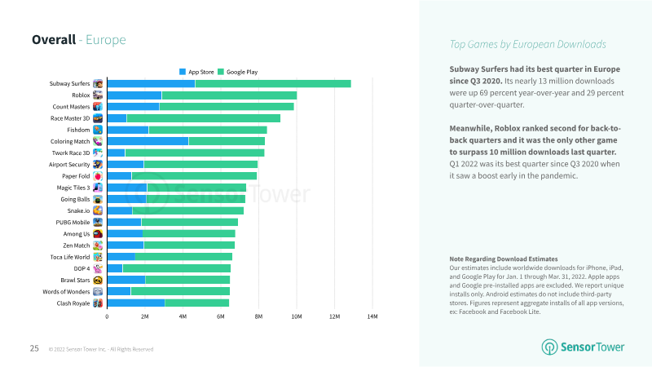
Task: Click the Roblox game icon
Action: point(98,95)
